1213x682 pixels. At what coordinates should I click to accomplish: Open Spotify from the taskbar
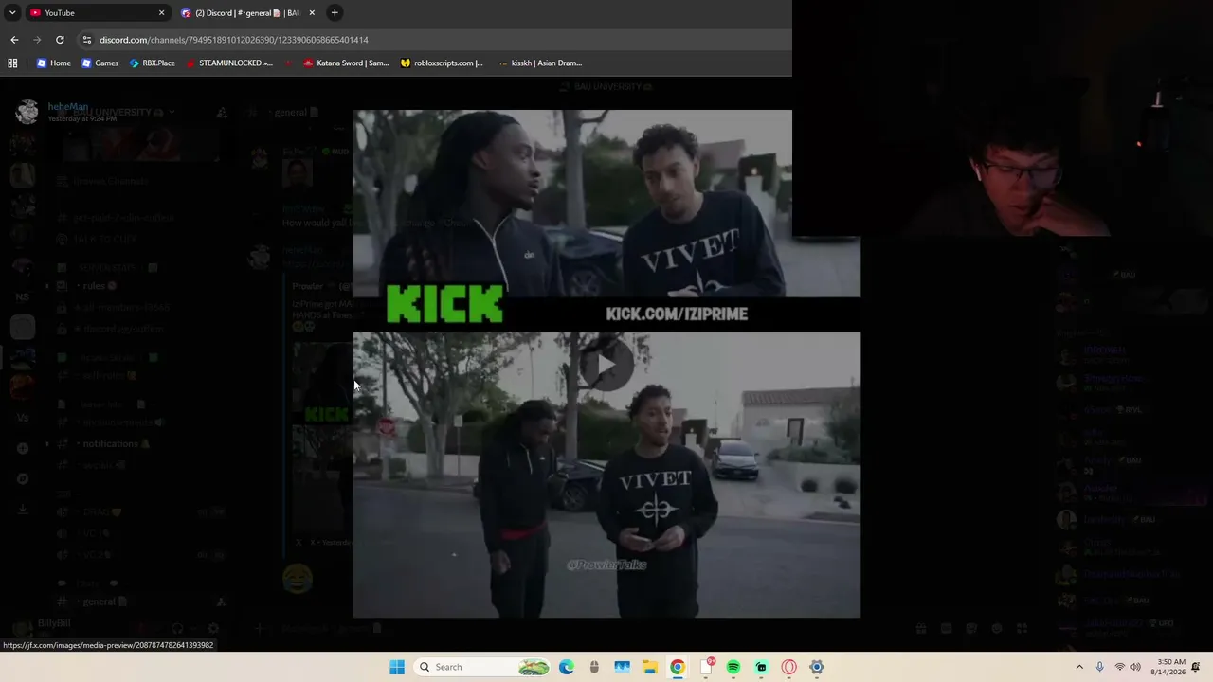[x=733, y=667]
